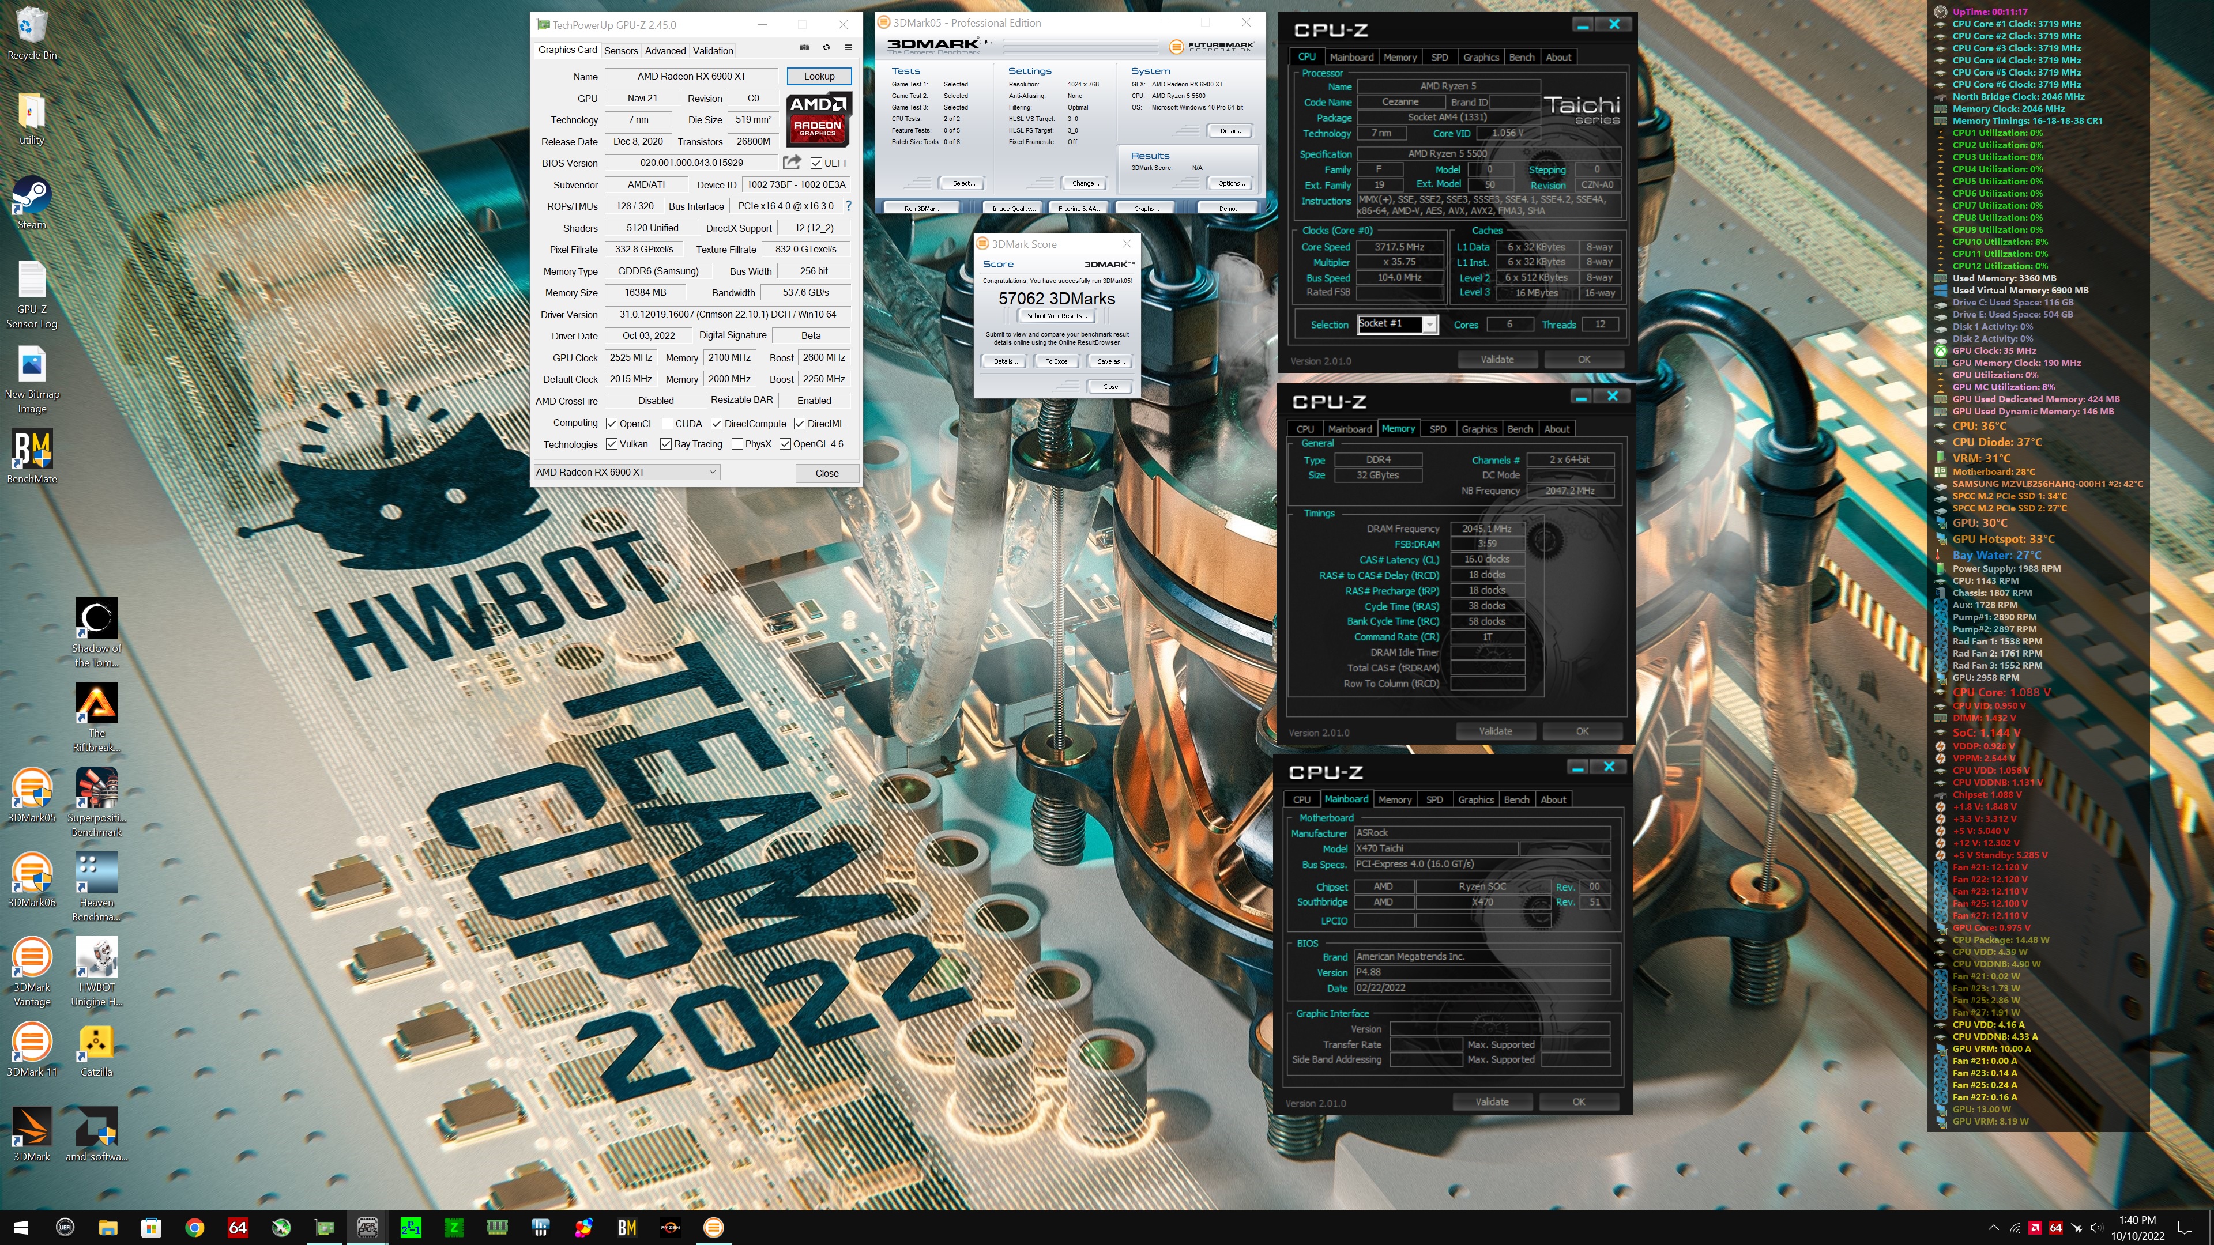
Task: Click Submit Your Results button
Action: click(x=1056, y=316)
